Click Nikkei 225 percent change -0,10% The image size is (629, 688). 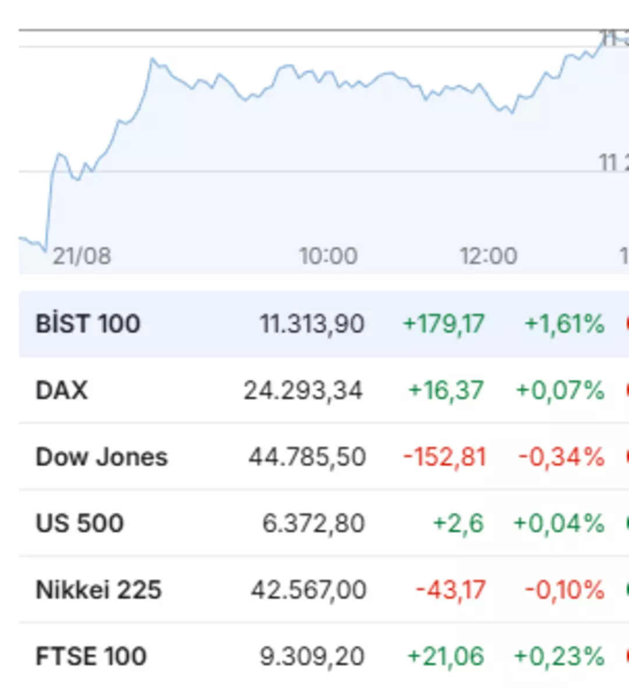coord(564,589)
